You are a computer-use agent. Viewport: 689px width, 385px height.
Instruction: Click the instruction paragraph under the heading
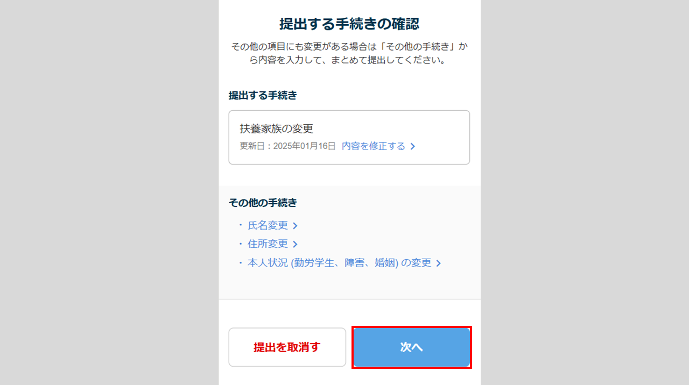349,53
